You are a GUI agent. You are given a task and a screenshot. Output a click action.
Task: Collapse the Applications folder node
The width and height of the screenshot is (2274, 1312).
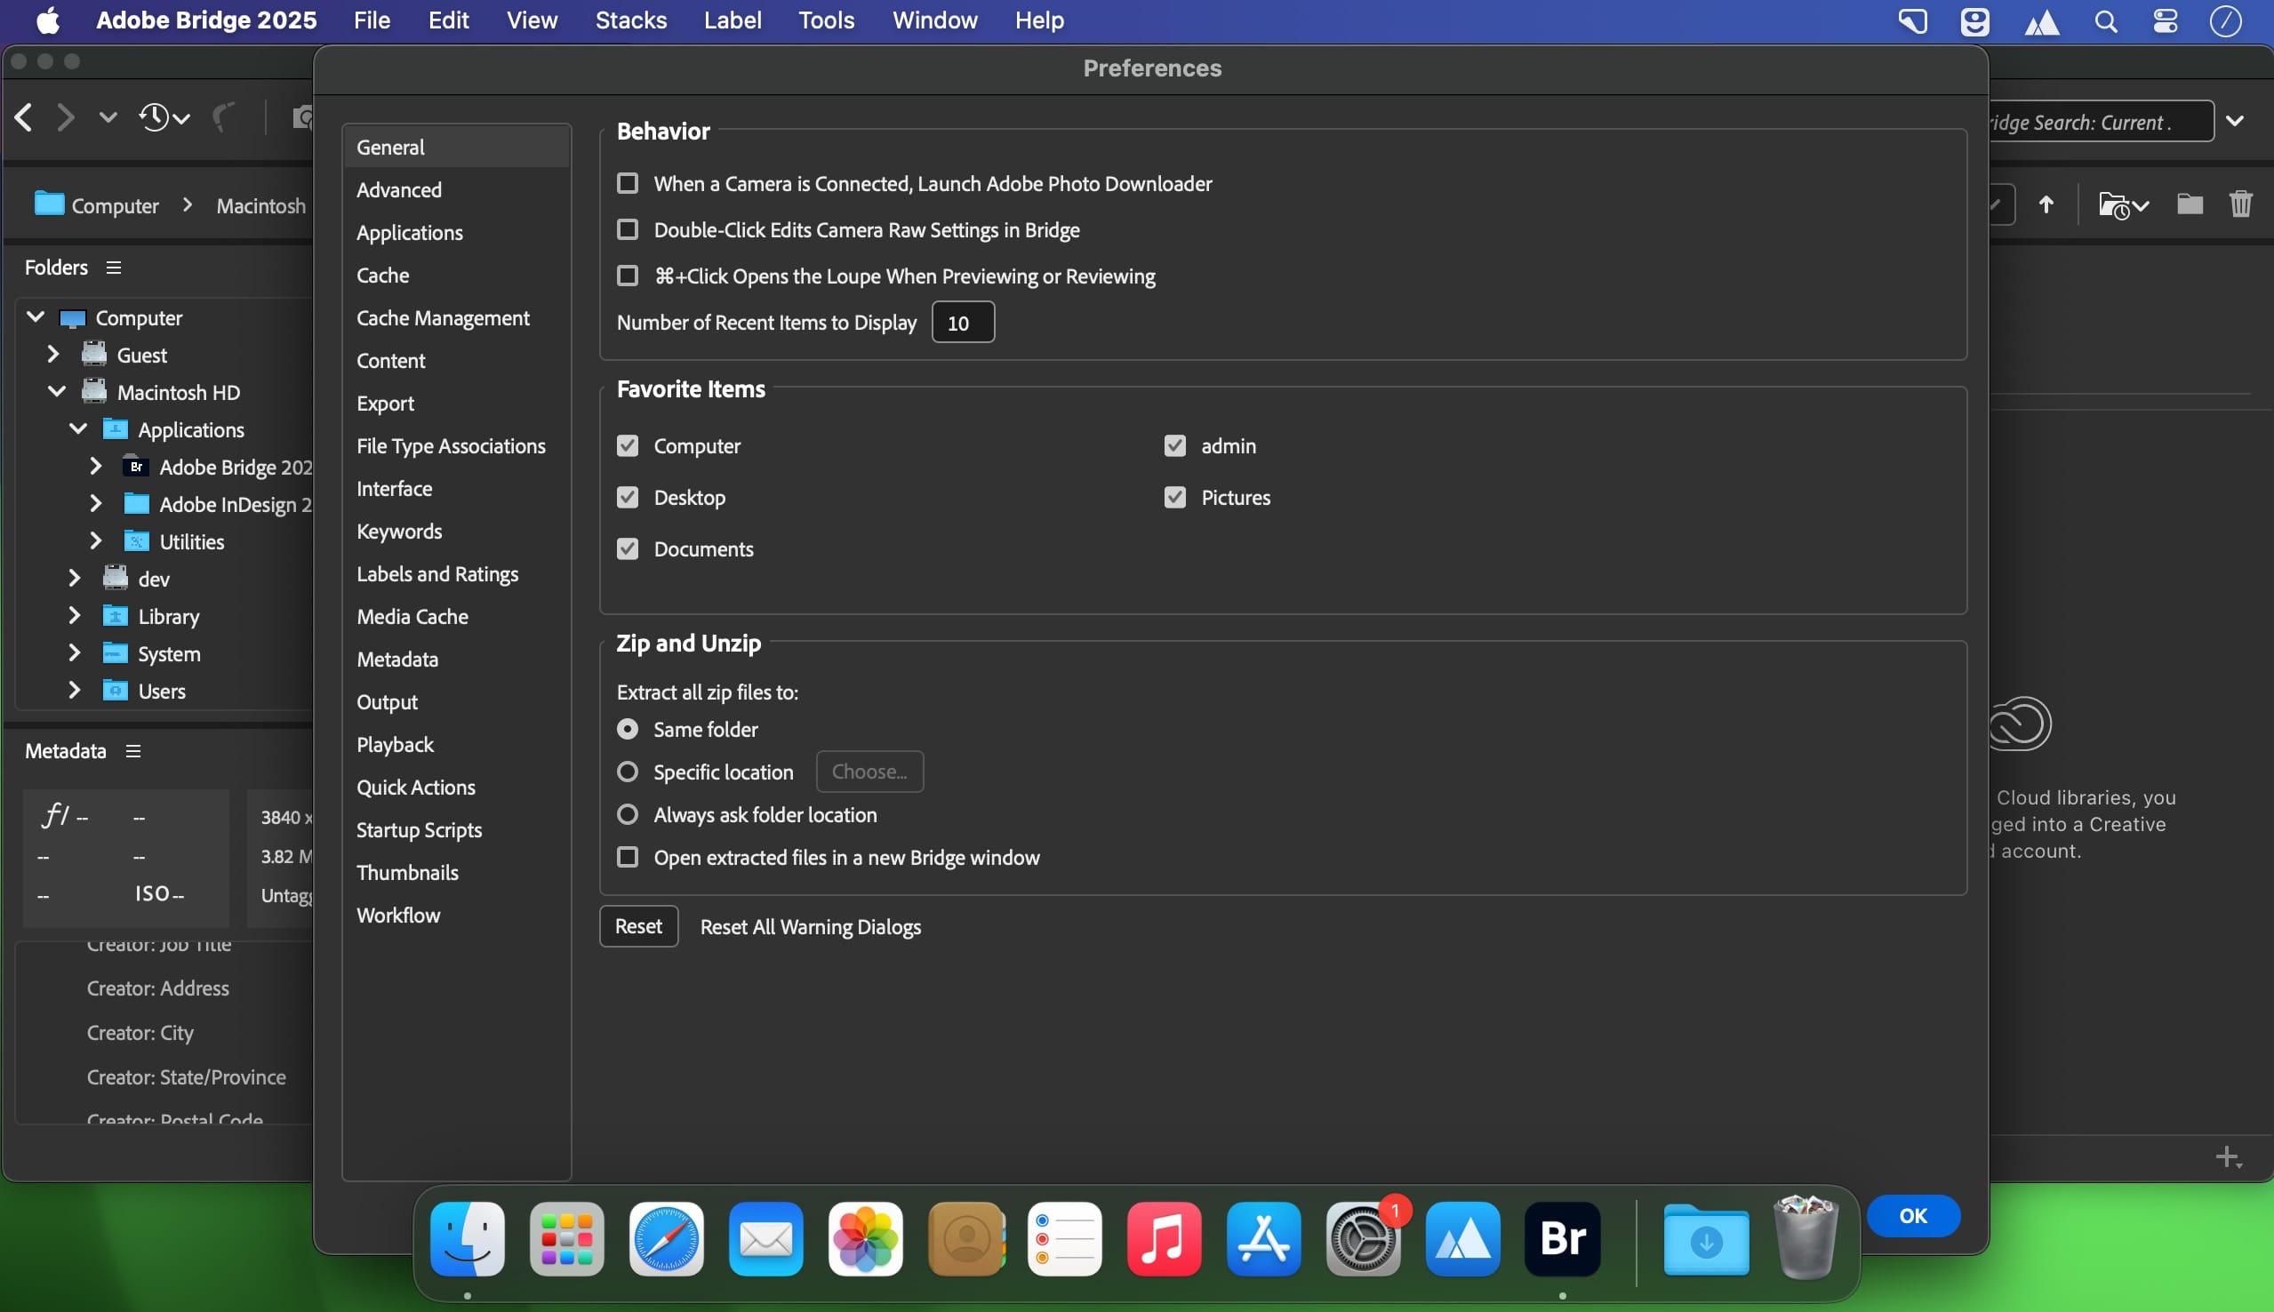[x=78, y=429]
